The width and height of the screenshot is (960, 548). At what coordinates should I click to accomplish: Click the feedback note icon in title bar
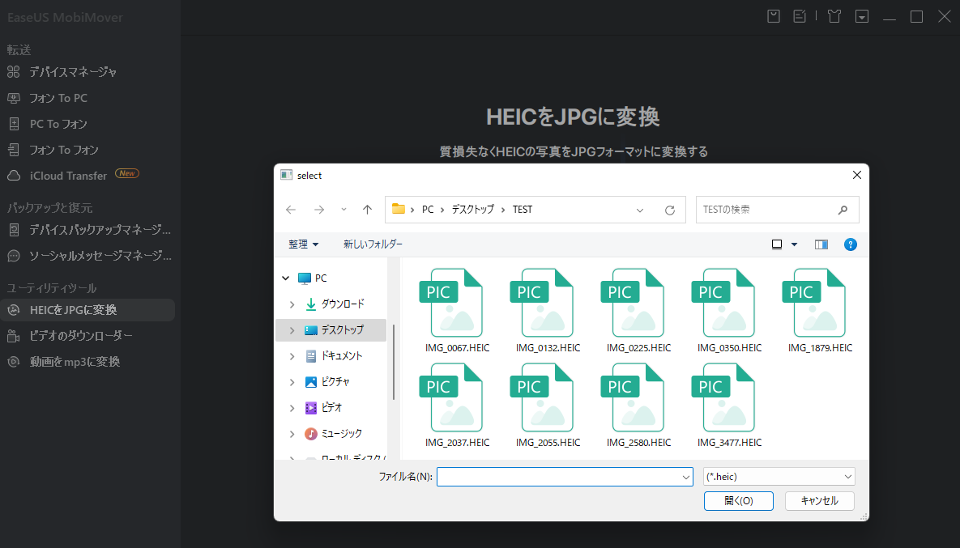point(800,15)
